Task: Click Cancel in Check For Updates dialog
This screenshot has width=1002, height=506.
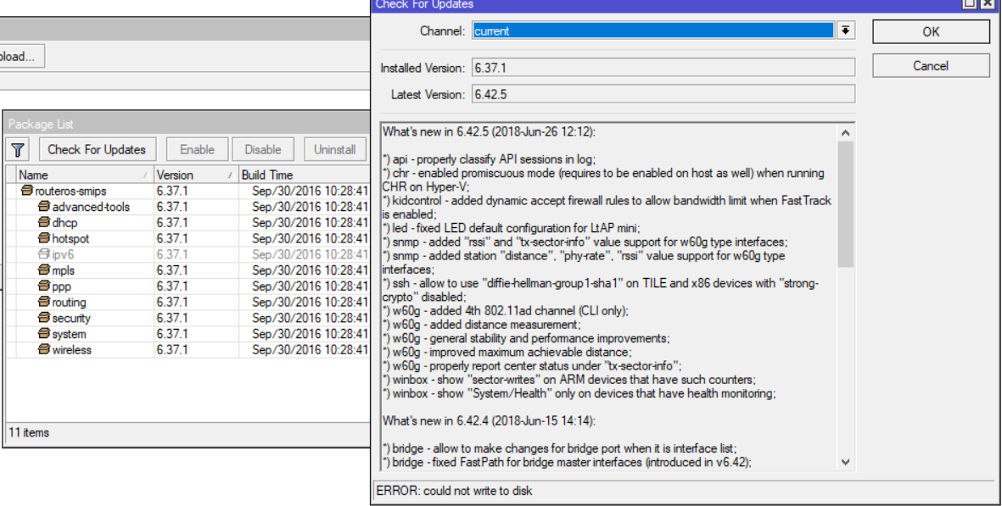Action: pyautogui.click(x=931, y=66)
